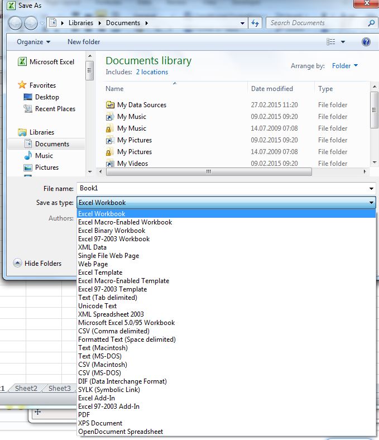This screenshot has height=440, width=379.
Task: Click the File name input field
Action: [223, 189]
